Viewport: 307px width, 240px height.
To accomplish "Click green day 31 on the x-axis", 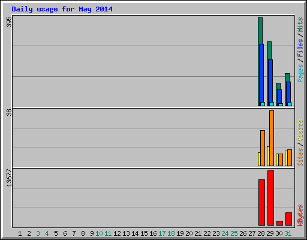I will tap(288, 233).
